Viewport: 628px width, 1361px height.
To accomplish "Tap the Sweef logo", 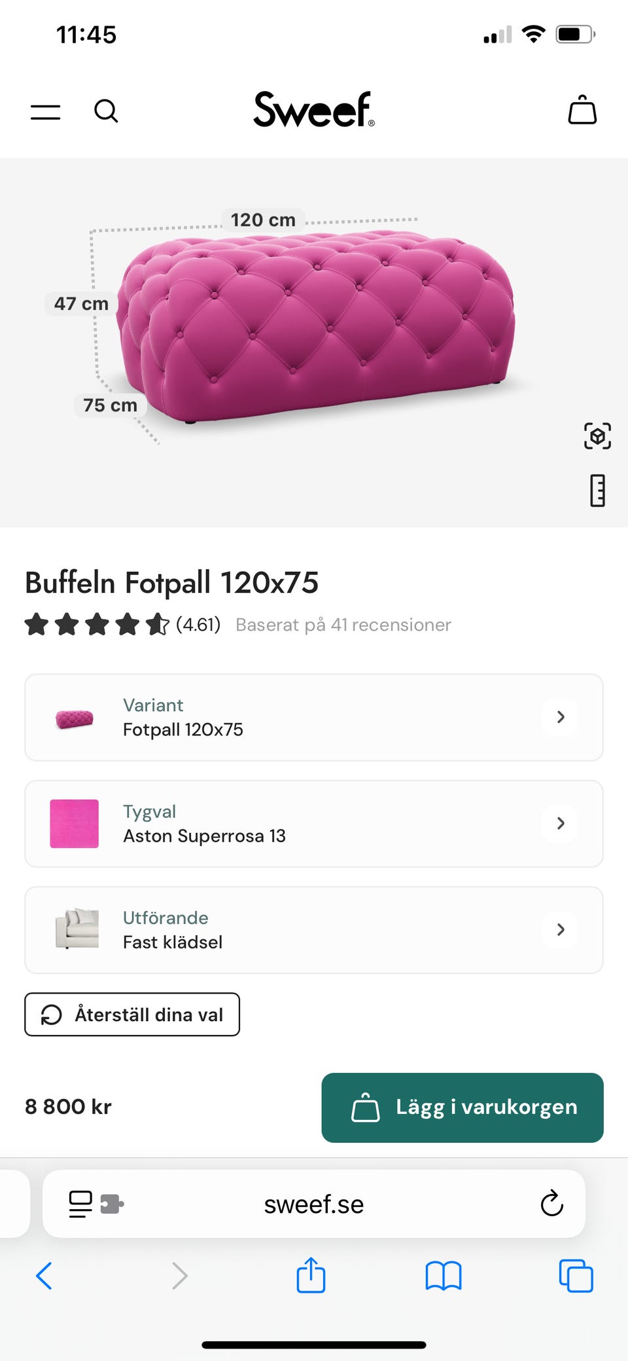I will (x=313, y=109).
